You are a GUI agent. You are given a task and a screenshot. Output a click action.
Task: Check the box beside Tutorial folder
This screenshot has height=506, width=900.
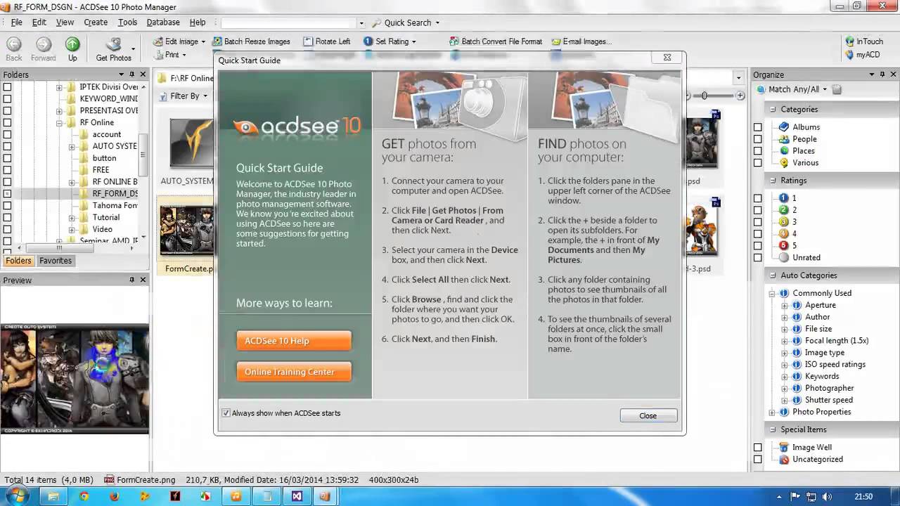pos(7,217)
